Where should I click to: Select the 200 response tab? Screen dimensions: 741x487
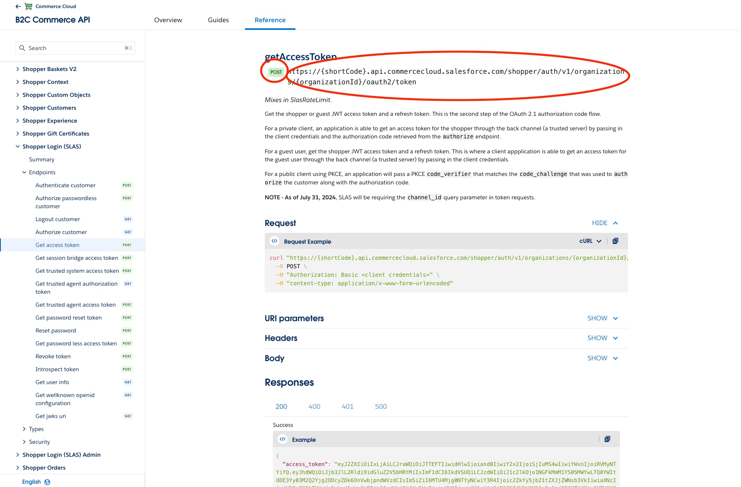pyautogui.click(x=281, y=406)
